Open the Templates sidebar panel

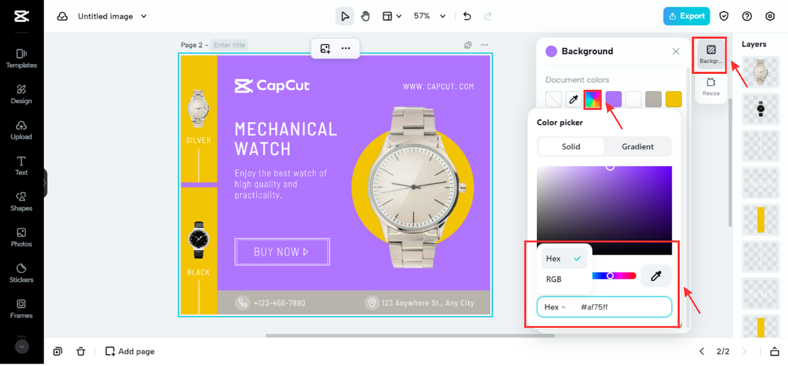(x=22, y=58)
